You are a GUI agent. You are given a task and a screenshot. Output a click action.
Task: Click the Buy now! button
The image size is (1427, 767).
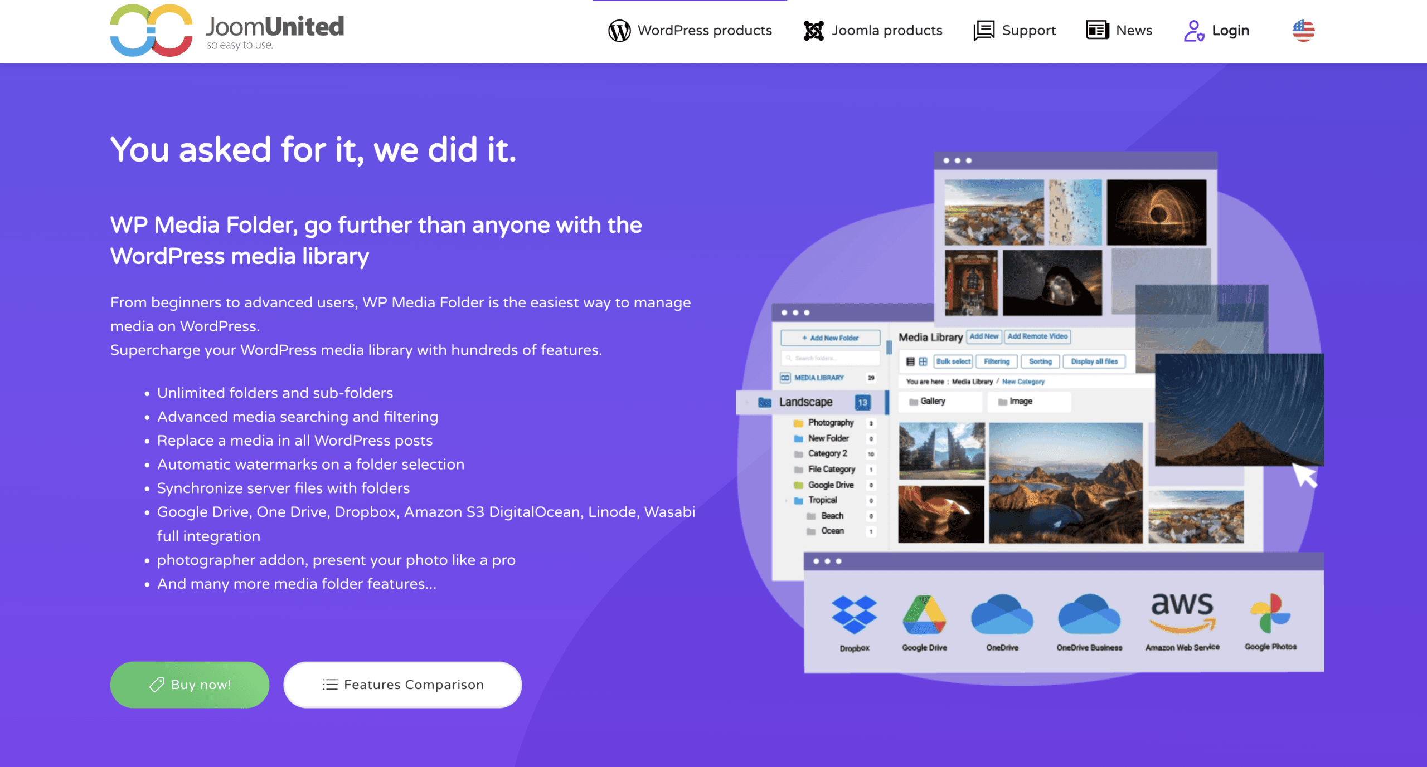point(190,685)
